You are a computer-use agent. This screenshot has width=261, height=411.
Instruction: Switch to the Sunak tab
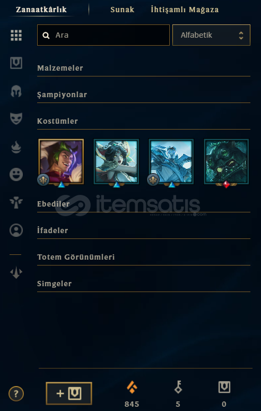click(122, 10)
